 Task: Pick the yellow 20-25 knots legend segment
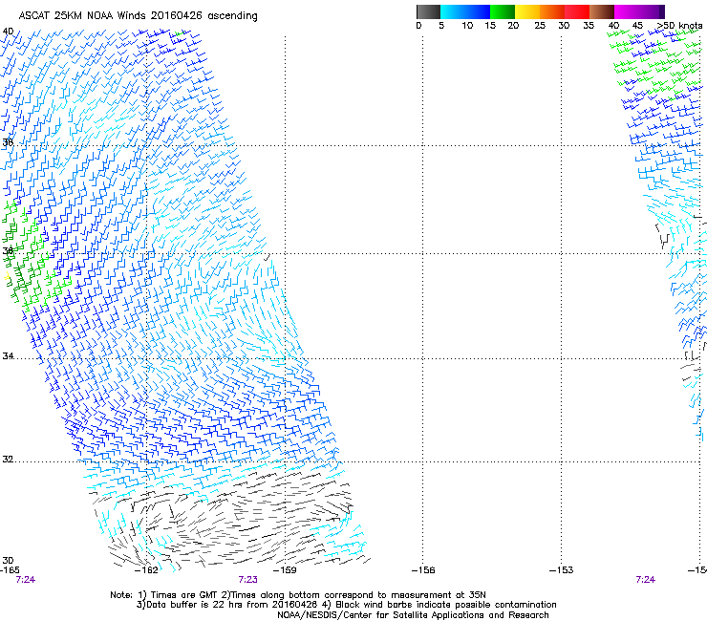coord(527,11)
